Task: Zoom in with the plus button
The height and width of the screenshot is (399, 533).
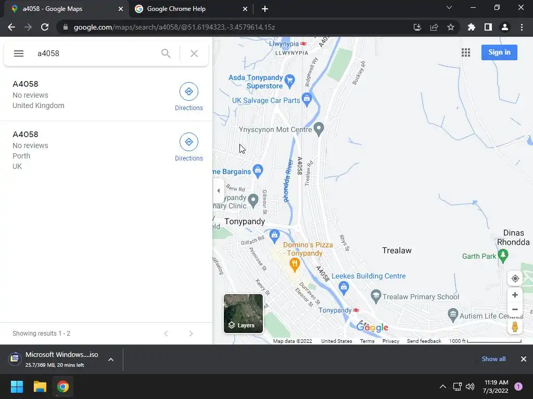Action: [x=515, y=295]
